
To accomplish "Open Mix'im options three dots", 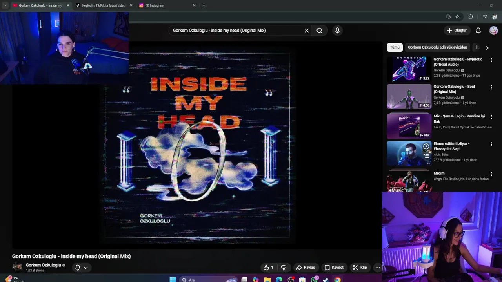I will point(491,174).
